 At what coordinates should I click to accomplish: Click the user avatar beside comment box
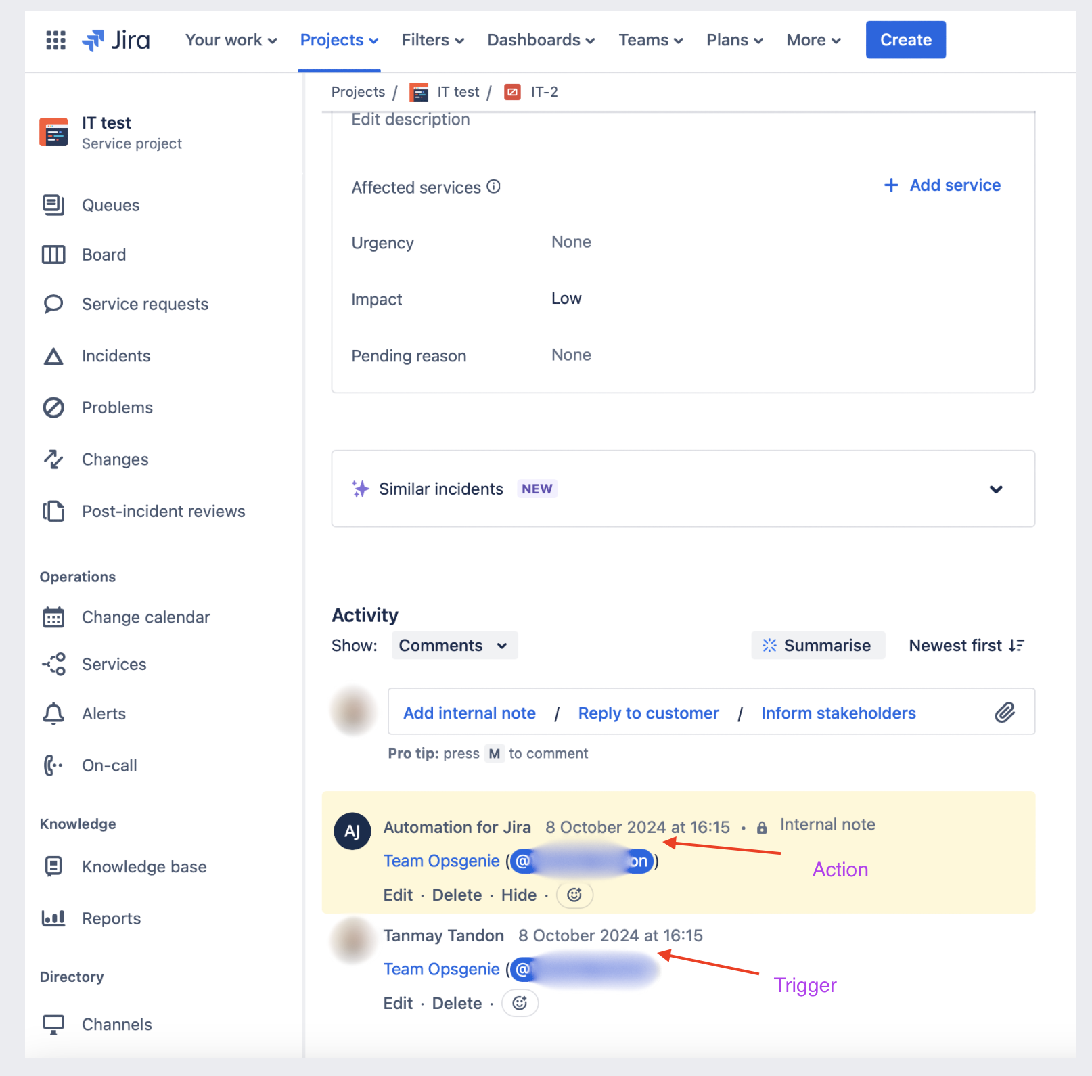[x=352, y=711]
